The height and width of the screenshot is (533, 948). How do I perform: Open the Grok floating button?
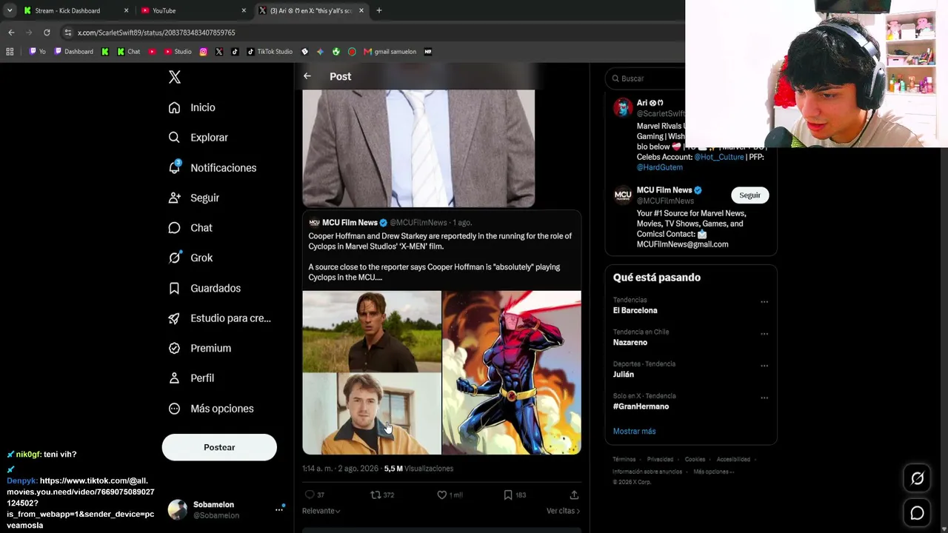pos(917,479)
